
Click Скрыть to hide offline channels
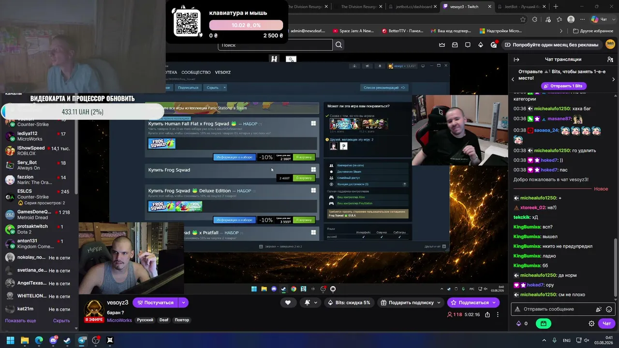coord(61,320)
